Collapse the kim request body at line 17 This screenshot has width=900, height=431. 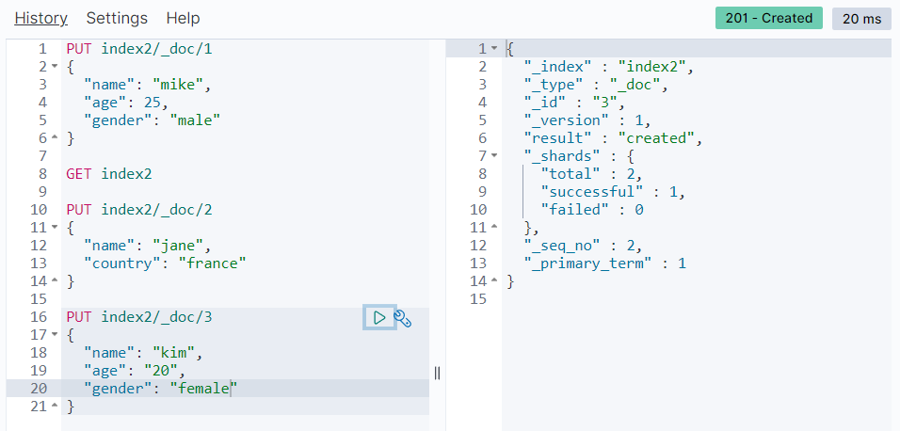coord(56,335)
